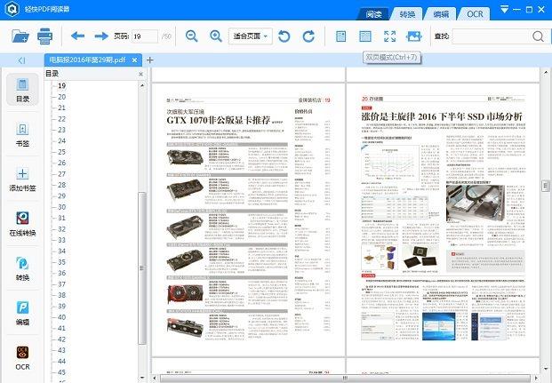This screenshot has height=383, width=552.
Task: Click the document vertical scrollbar thumb
Action: (545, 185)
